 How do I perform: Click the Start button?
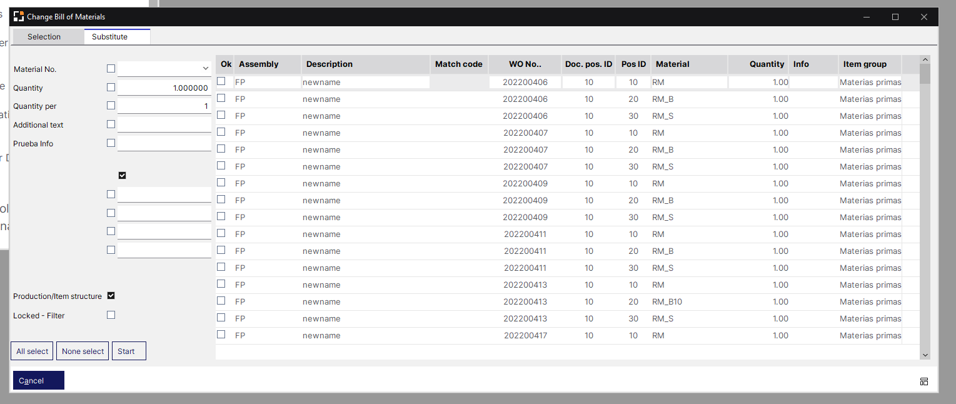(129, 351)
